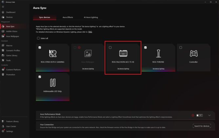
Task: Click the Content Platform sidebar label
Action: coord(13,70)
